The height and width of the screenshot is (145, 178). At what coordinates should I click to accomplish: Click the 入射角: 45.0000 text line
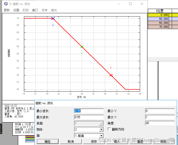pos(14,117)
